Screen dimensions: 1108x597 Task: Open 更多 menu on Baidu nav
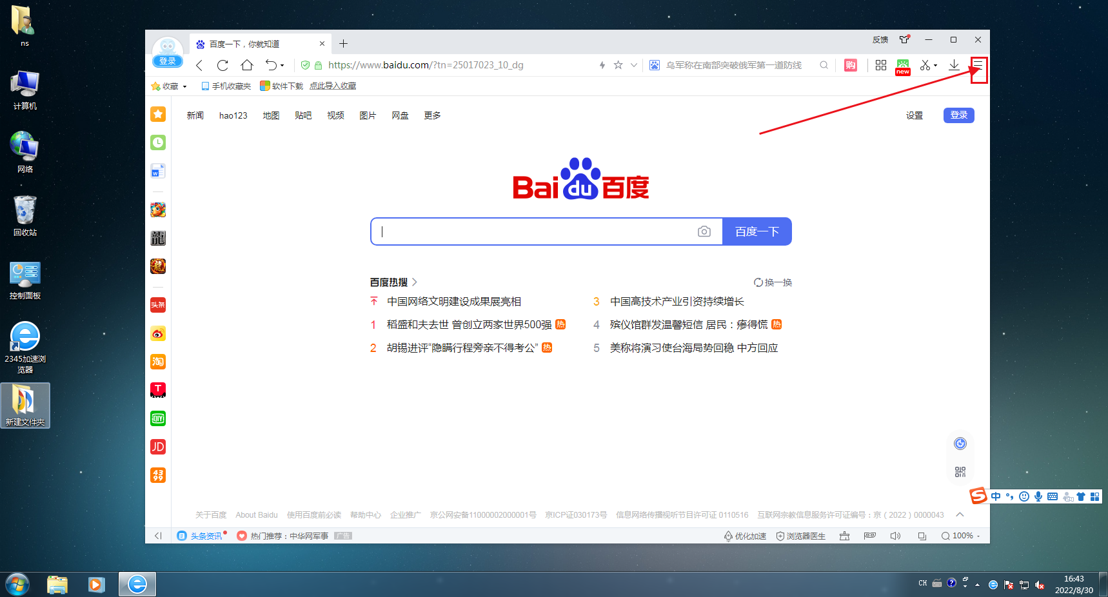tap(432, 115)
